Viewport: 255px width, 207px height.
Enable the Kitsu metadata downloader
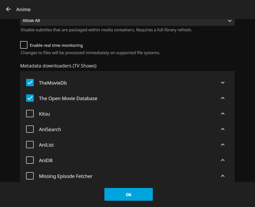(x=30, y=114)
